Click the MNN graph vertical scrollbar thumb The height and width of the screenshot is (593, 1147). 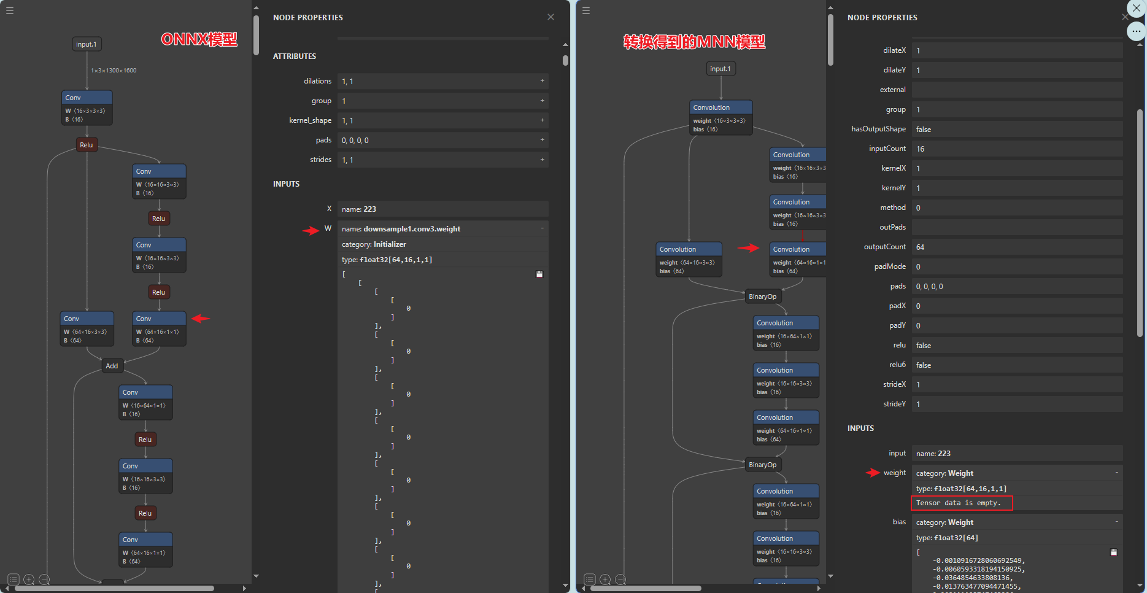click(x=830, y=41)
